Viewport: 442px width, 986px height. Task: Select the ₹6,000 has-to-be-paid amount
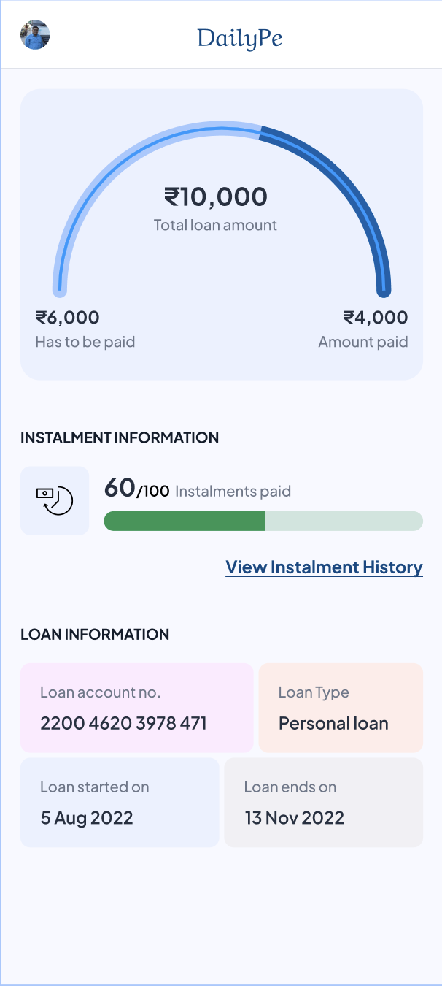[x=68, y=317]
